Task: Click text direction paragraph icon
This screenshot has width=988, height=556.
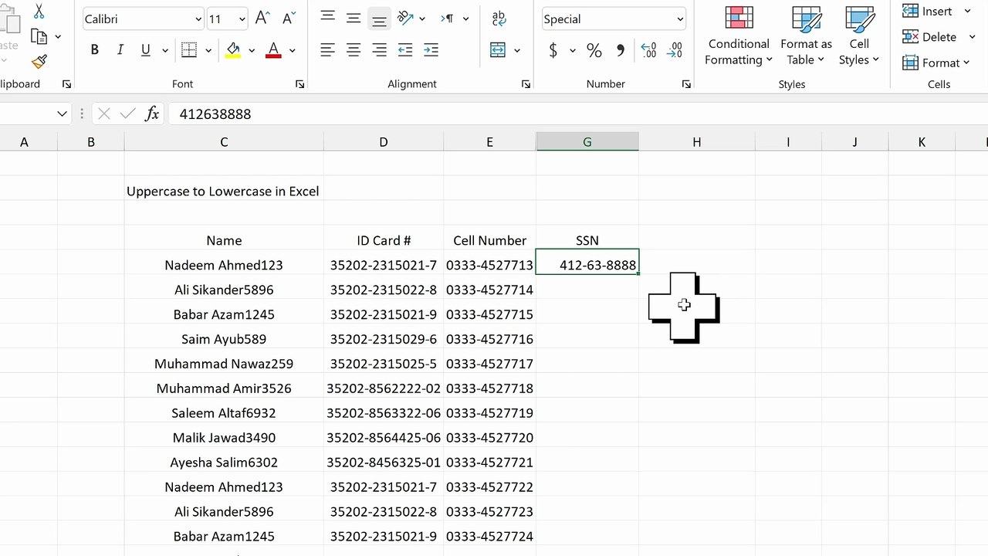Action: 447,19
